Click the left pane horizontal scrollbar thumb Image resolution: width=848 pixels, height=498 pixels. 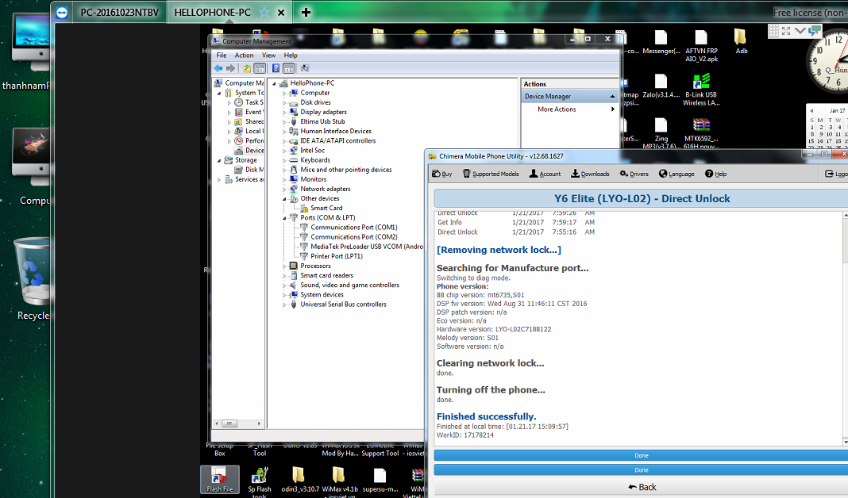[229, 423]
